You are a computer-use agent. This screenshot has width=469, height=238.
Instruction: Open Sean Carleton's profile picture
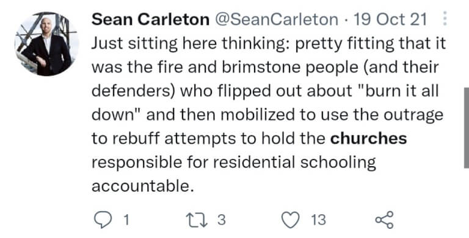47,44
